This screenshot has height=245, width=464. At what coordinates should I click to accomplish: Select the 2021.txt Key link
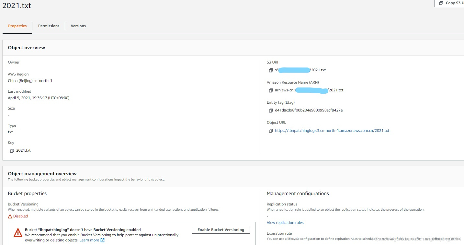pos(23,150)
